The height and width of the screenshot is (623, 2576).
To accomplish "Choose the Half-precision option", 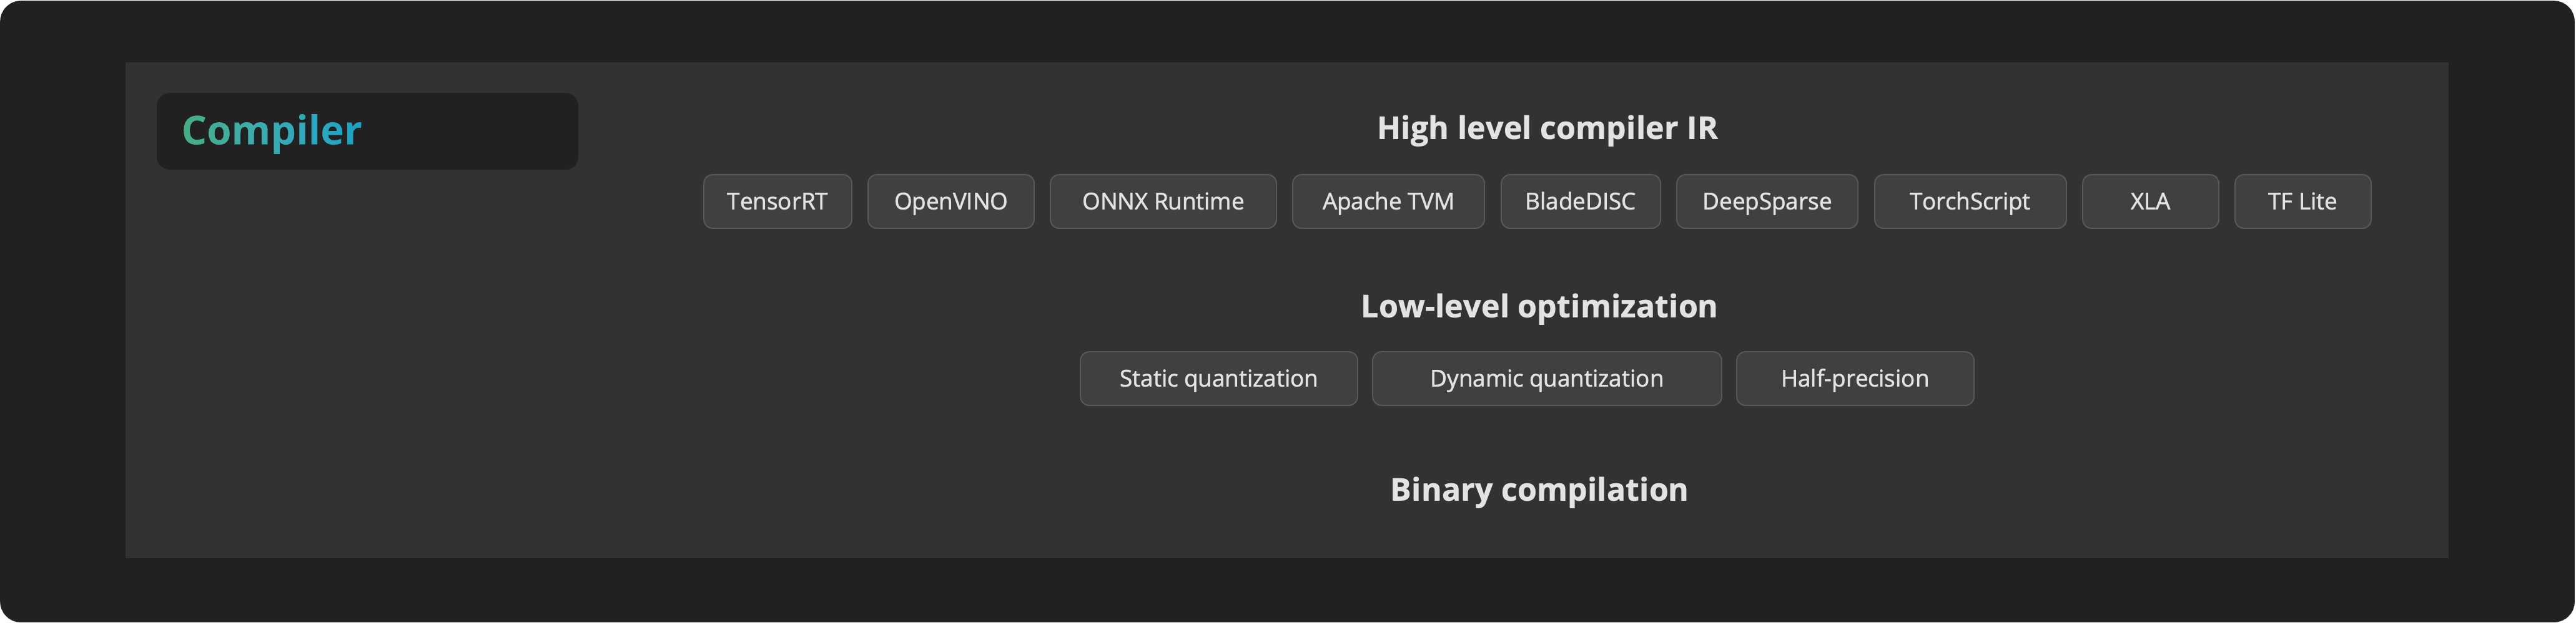I will point(1854,379).
